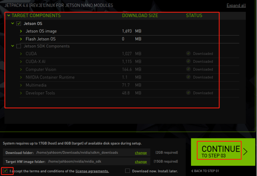Viewport: 257px width, 176px height.
Task: Open the license agreements link
Action: click(92, 171)
